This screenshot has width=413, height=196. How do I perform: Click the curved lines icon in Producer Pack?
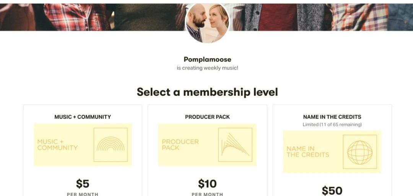click(x=235, y=145)
